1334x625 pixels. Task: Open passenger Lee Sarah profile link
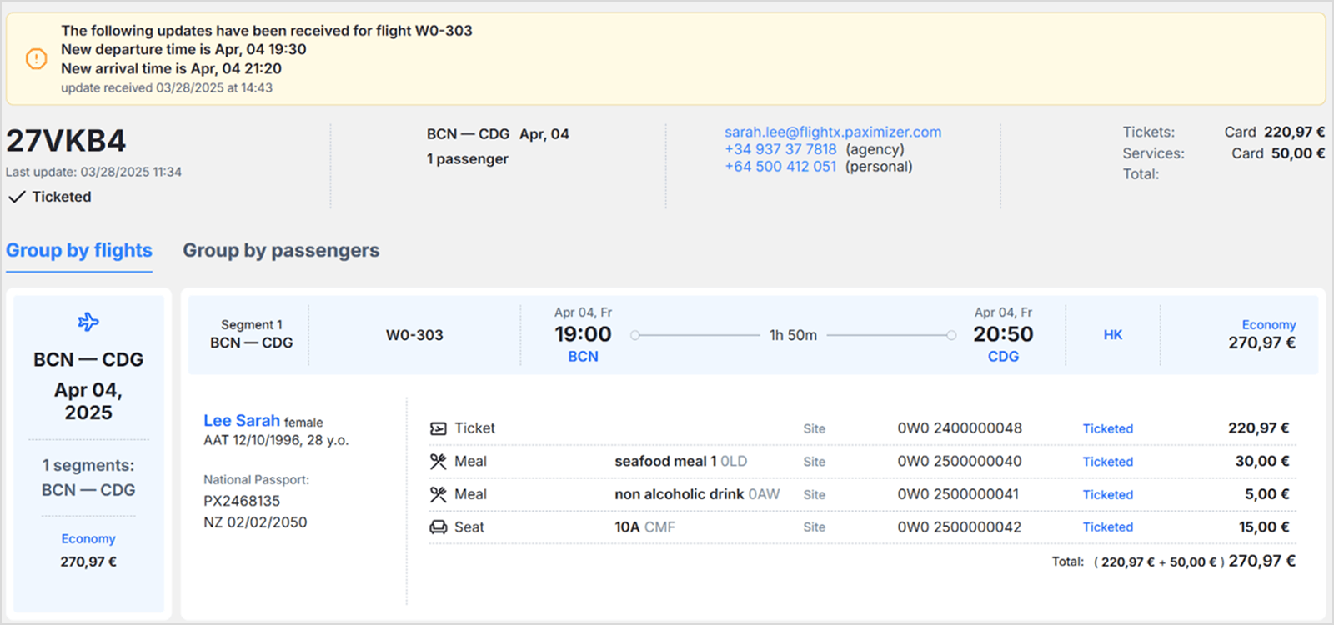(242, 421)
